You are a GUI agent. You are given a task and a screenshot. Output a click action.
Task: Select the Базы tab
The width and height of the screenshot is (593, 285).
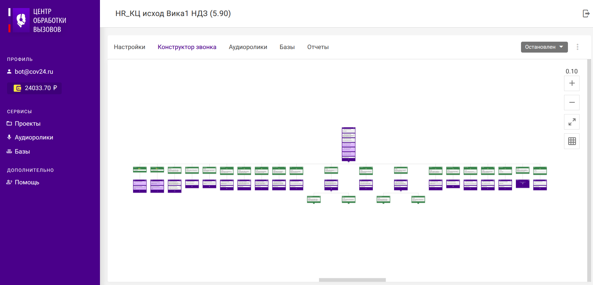287,47
